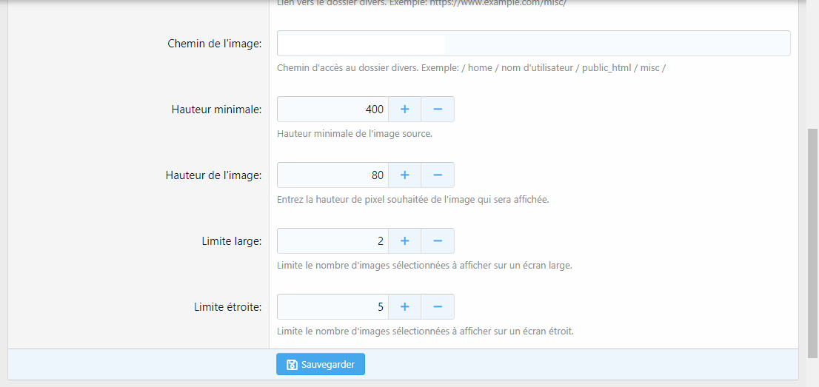The height and width of the screenshot is (387, 819).
Task: Click the "Limite étroite:" label
Action: click(x=227, y=307)
